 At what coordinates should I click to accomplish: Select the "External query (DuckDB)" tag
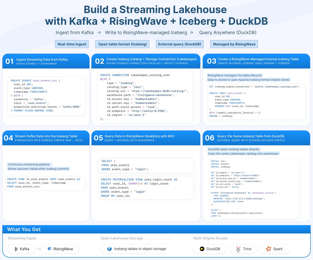180,44
